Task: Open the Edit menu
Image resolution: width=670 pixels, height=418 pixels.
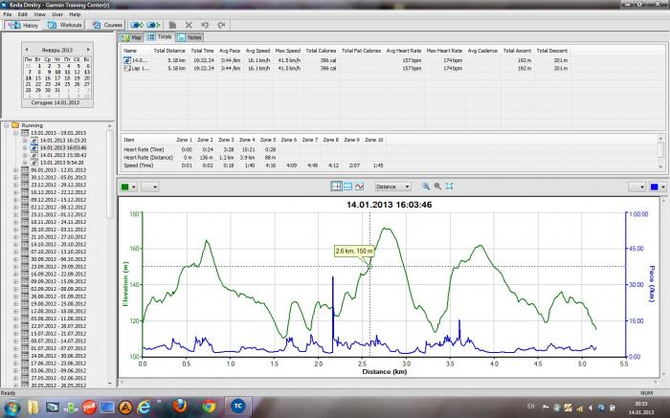Action: pyautogui.click(x=22, y=14)
